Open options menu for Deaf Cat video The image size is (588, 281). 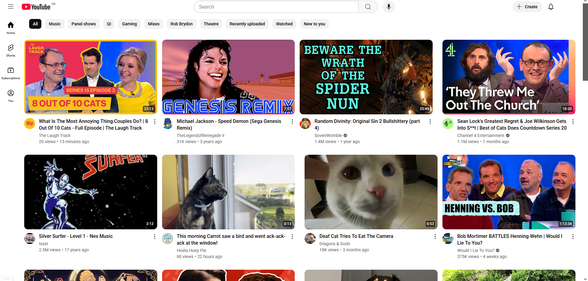(435, 237)
